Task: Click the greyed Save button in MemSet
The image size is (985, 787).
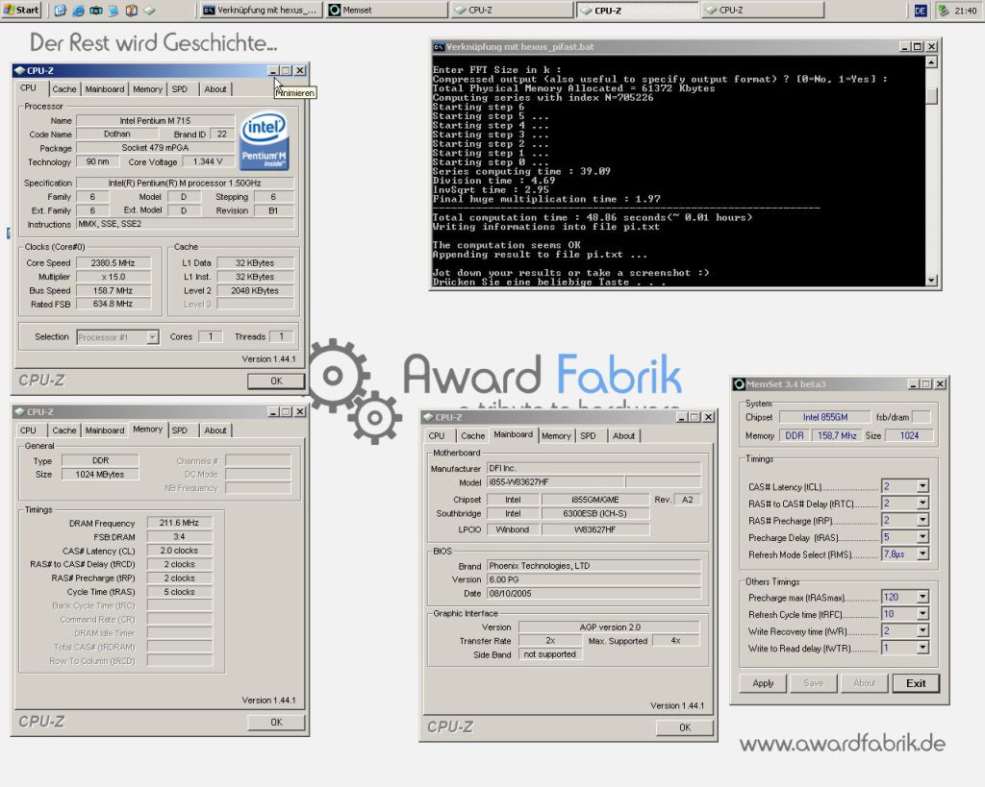Action: [814, 683]
